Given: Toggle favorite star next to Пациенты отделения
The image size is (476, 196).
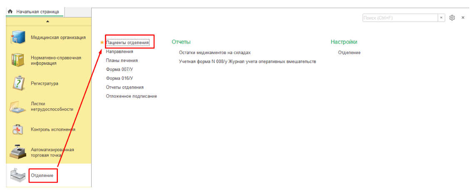Looking at the screenshot, I should click(102, 42).
